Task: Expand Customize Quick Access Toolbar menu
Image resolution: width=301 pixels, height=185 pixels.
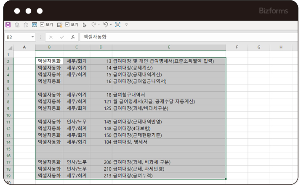Action: click(126, 25)
